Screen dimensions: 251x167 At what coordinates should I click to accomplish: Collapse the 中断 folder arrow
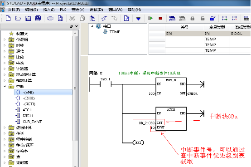[5, 86]
